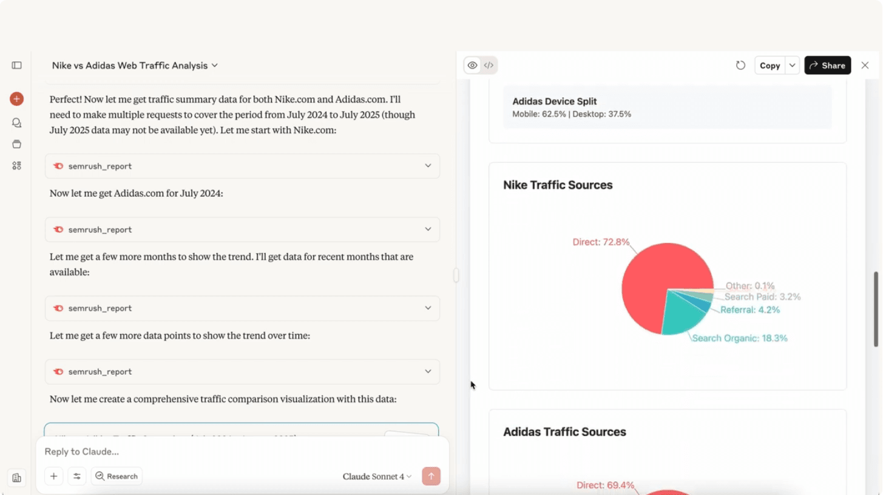Click 'Now let me get Adidas.com for July 2024' text
The width and height of the screenshot is (883, 495).
(x=137, y=193)
